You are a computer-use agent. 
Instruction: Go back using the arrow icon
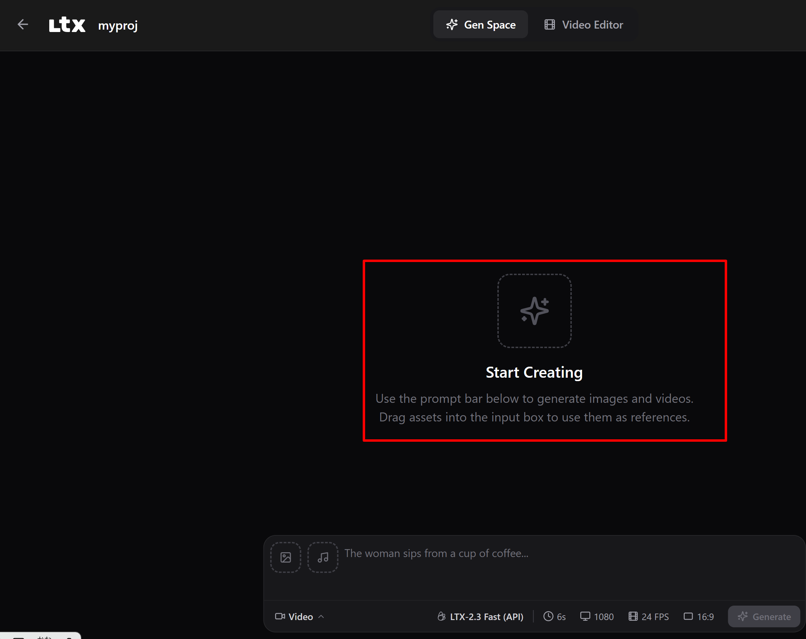tap(23, 25)
